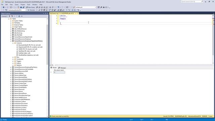Toggle Results to Text mode
The height and width of the screenshot is (121, 215).
(58, 10)
